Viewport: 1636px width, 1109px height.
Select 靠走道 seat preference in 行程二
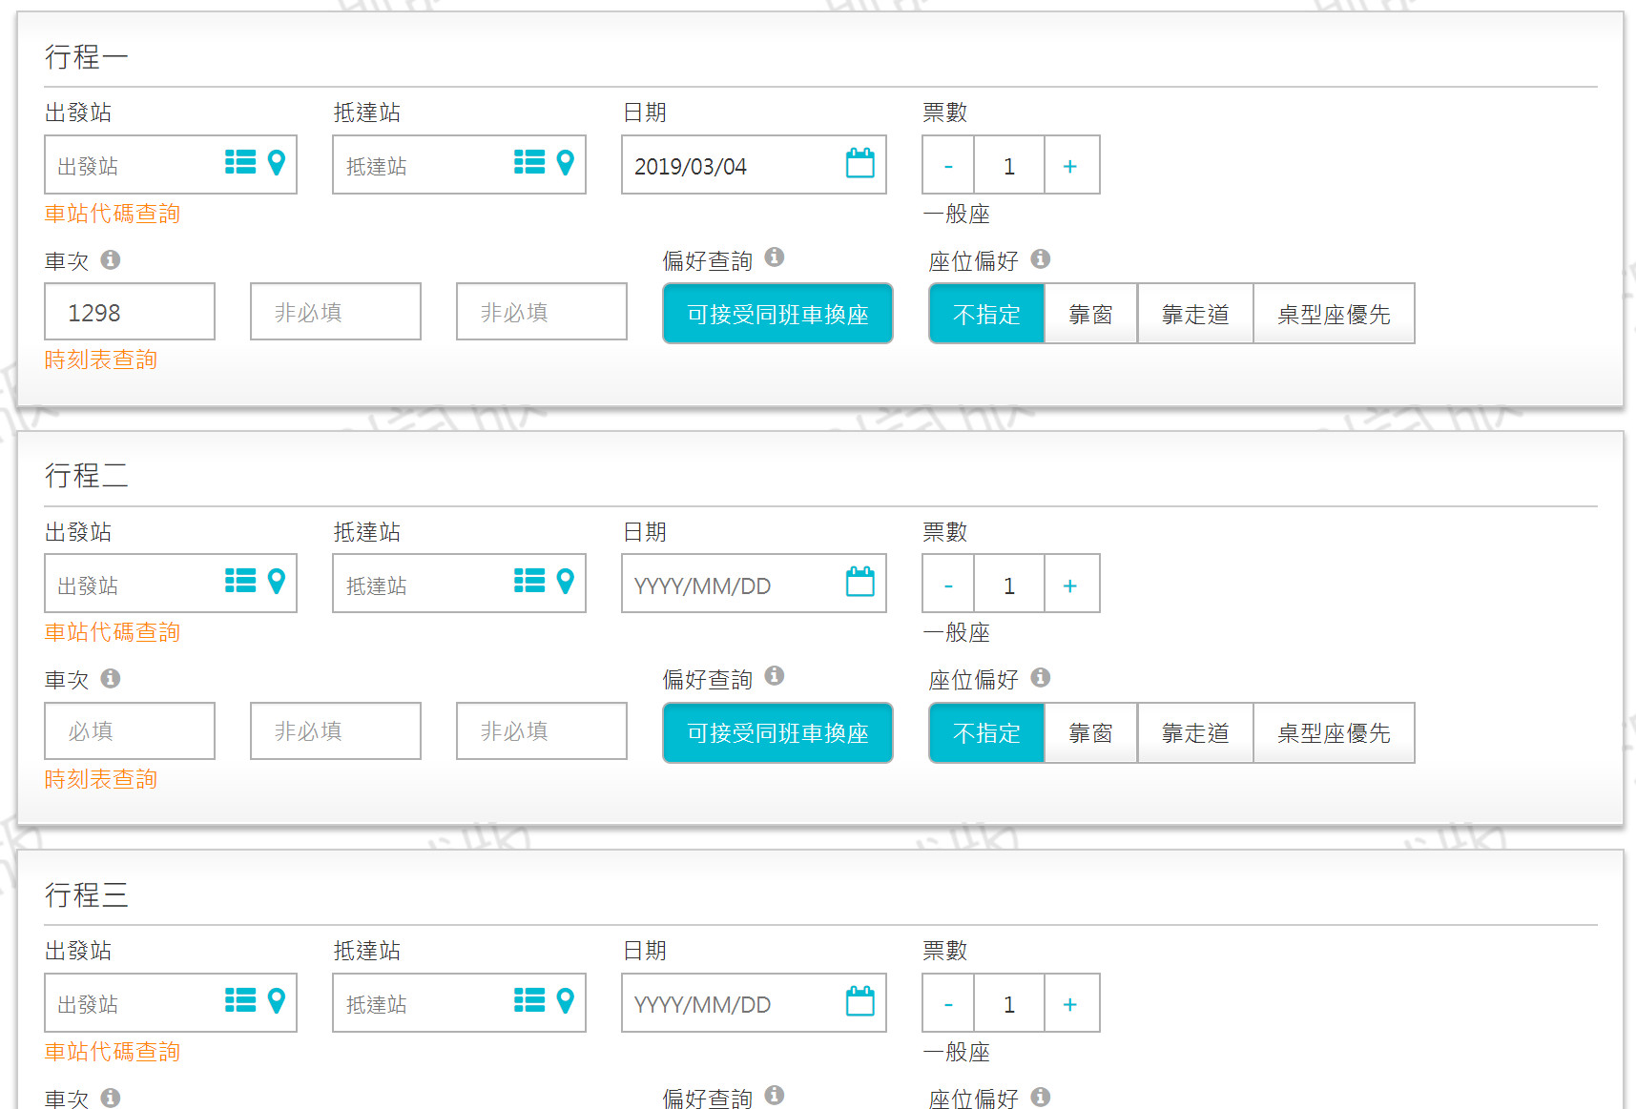tap(1195, 732)
